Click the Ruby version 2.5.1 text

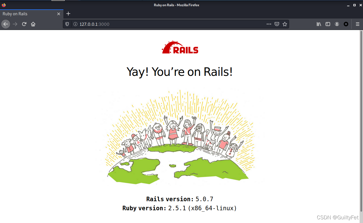(x=180, y=208)
